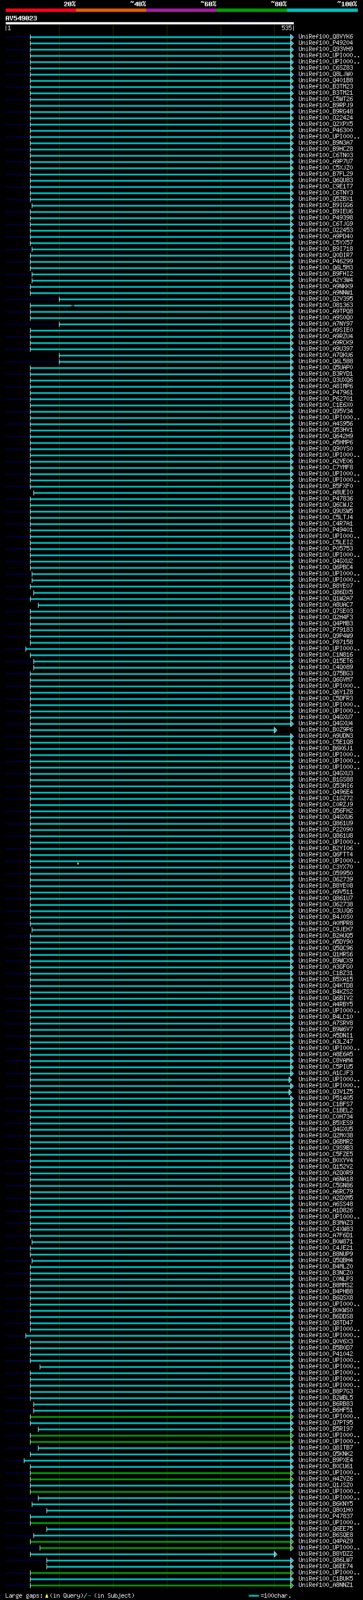Select hit UniRef100_A9UDN3

pyautogui.click(x=325, y=736)
